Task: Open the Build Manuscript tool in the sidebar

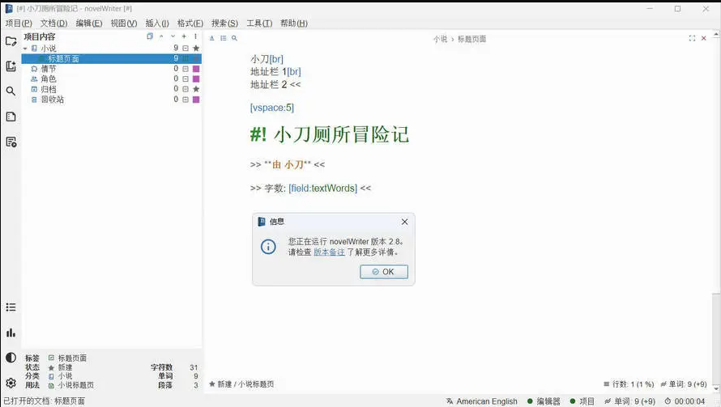Action: [11, 142]
